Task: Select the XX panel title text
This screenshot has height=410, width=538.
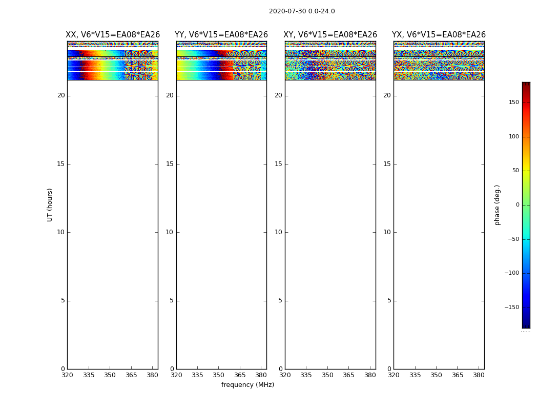Action: click(113, 35)
